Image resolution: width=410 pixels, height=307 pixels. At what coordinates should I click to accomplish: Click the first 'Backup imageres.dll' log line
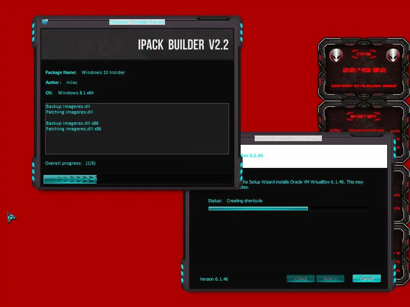pyautogui.click(x=68, y=106)
